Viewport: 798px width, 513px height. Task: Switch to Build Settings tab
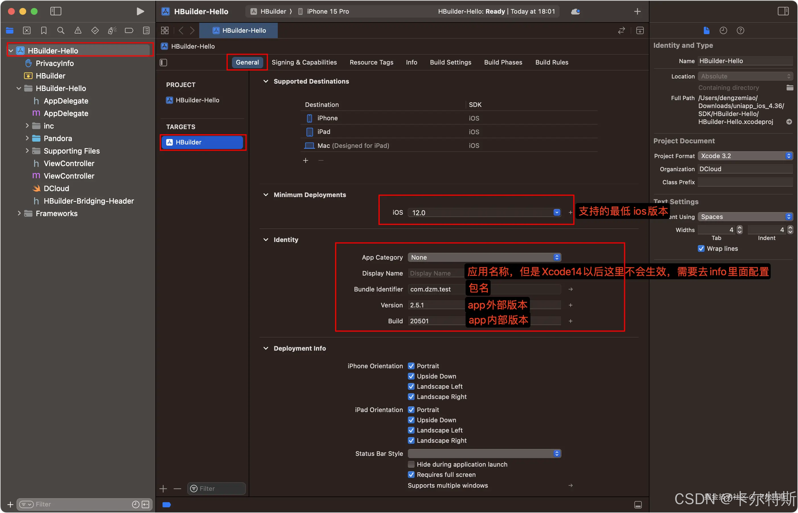[x=450, y=62]
